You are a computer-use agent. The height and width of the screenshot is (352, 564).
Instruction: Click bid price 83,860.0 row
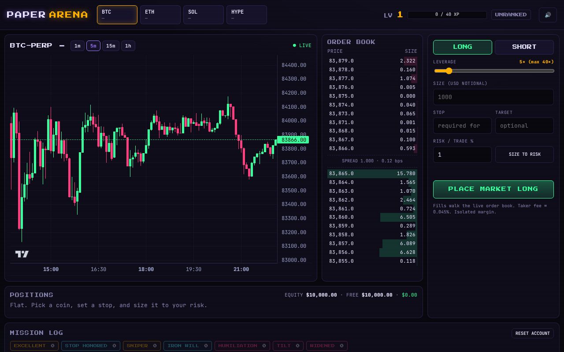pyautogui.click(x=372, y=217)
